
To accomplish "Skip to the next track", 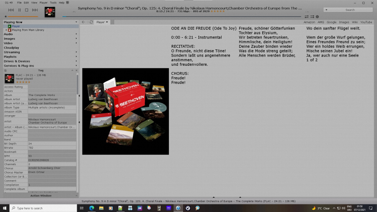I will point(35,10).
